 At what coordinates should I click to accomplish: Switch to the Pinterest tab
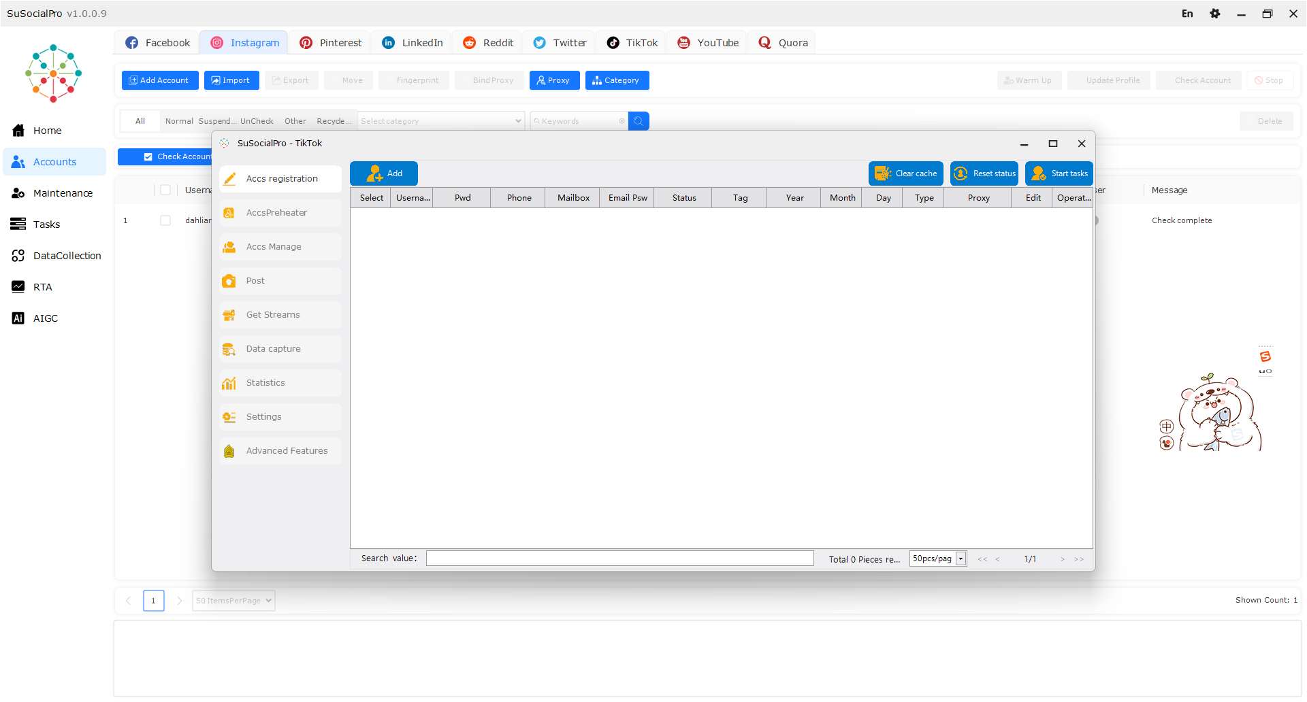click(x=330, y=43)
